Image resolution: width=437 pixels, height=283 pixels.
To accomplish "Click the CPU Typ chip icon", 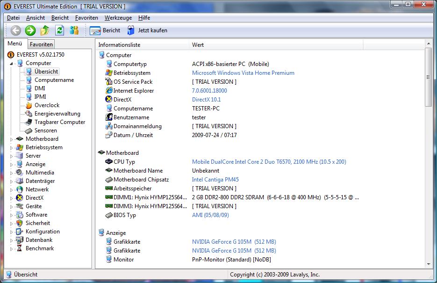I will pyautogui.click(x=109, y=161).
